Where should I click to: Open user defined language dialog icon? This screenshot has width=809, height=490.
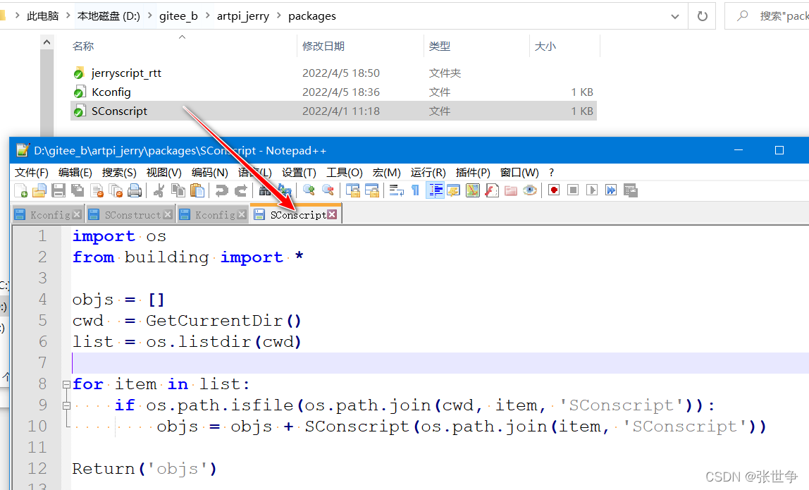click(x=454, y=190)
